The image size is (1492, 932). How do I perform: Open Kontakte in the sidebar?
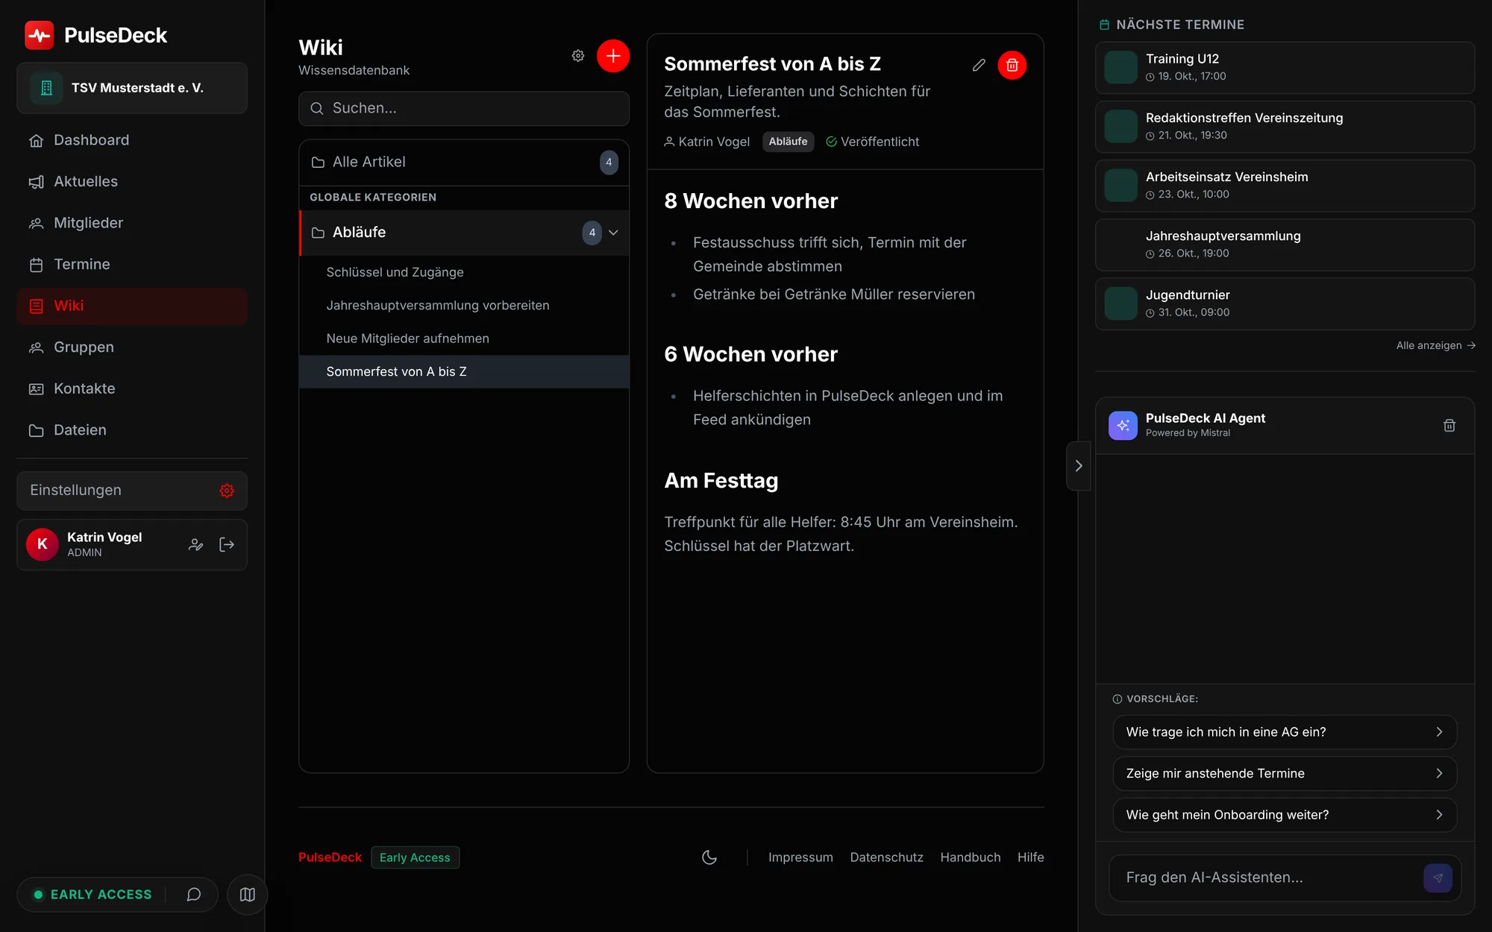coord(132,388)
